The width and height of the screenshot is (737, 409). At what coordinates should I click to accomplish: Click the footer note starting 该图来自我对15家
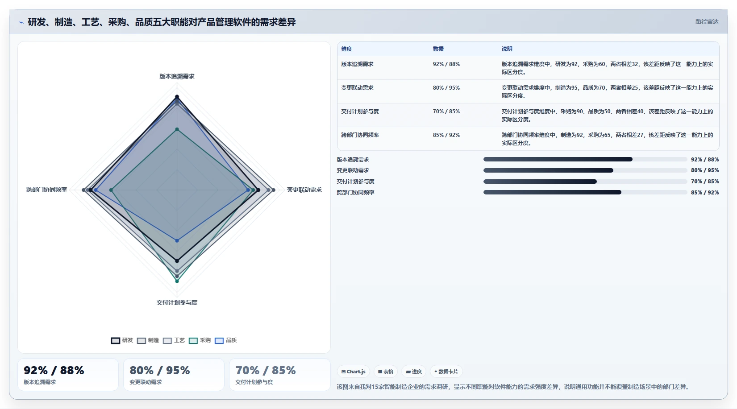(x=514, y=387)
